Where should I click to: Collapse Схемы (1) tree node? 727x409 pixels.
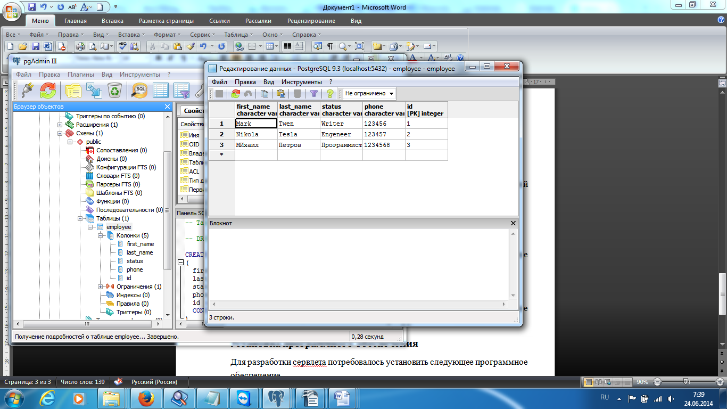[60, 133]
